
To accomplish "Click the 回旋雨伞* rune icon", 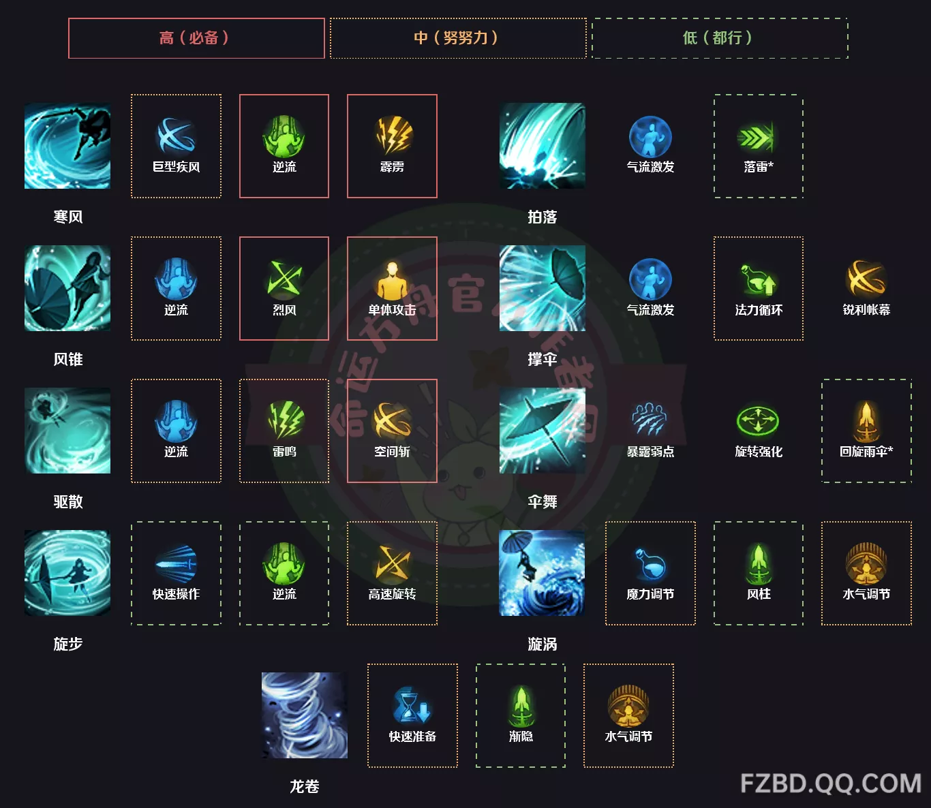I will click(x=866, y=420).
